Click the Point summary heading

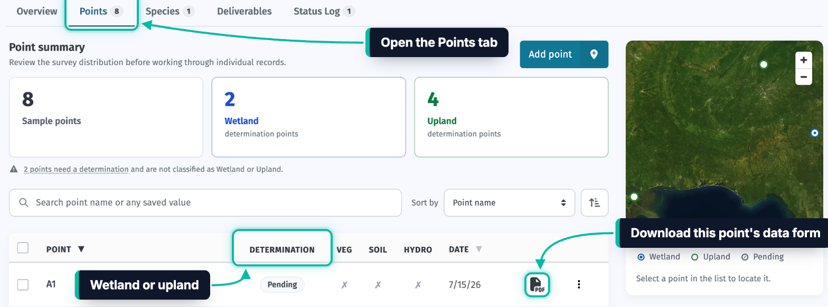pyautogui.click(x=47, y=47)
